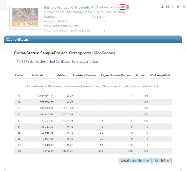Click Details ausblenden button

[135, 161]
